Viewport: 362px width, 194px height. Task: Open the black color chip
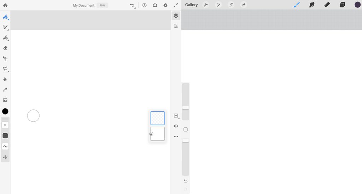(x=5, y=111)
